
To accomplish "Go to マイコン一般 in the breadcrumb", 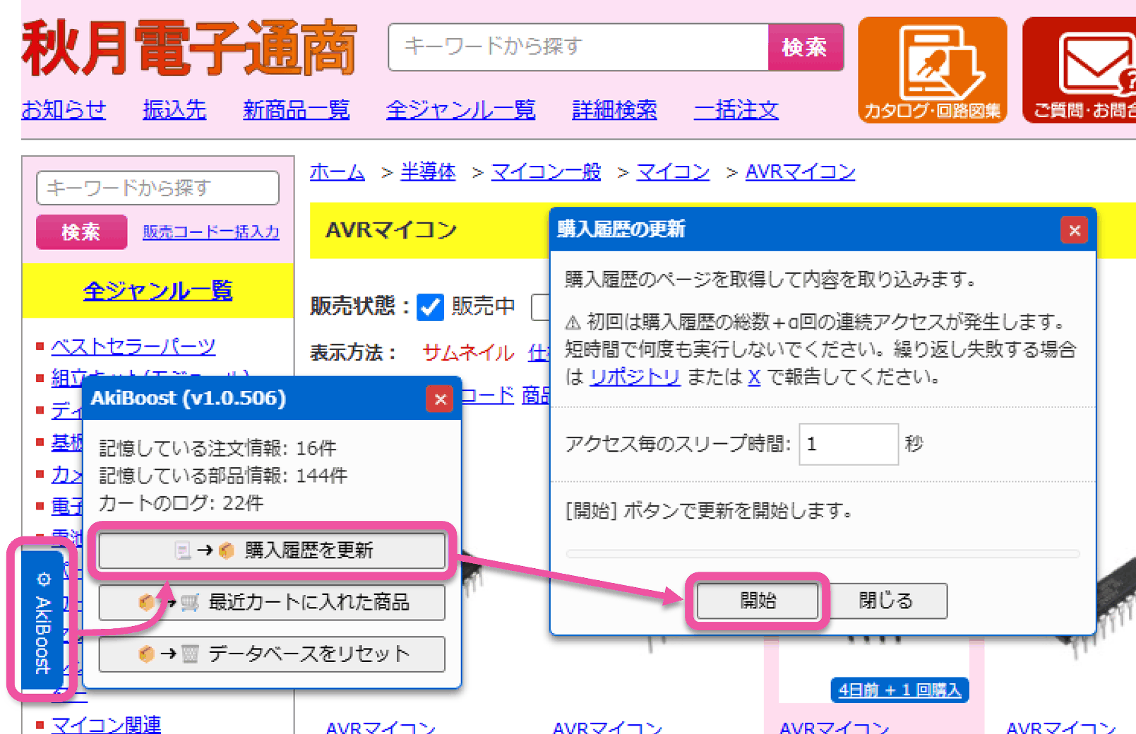I will [x=546, y=172].
